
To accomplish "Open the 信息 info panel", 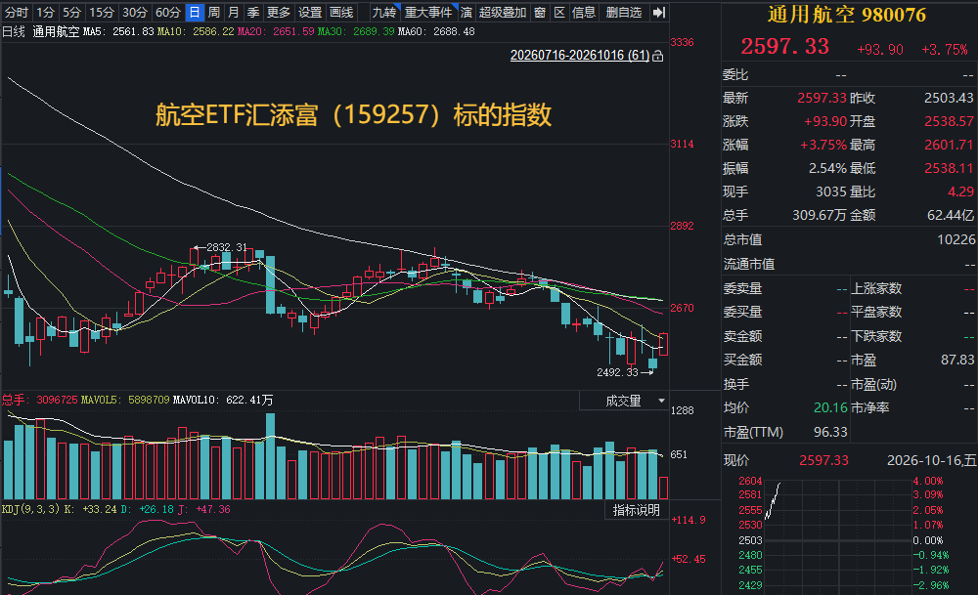I will (x=584, y=13).
